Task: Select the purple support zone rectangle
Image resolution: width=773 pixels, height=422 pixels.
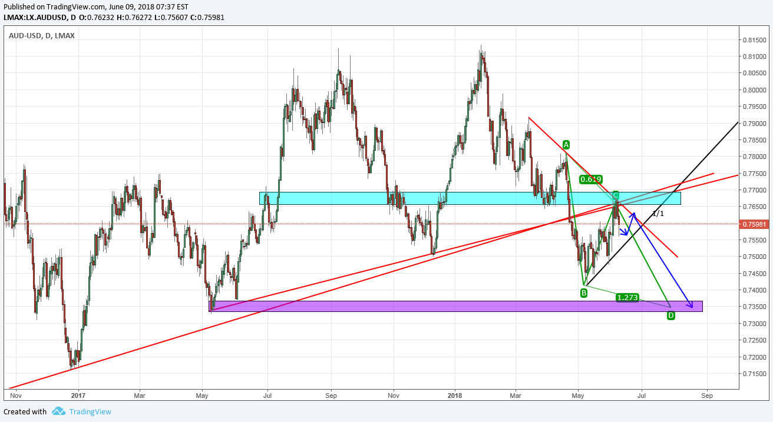Action: click(456, 306)
